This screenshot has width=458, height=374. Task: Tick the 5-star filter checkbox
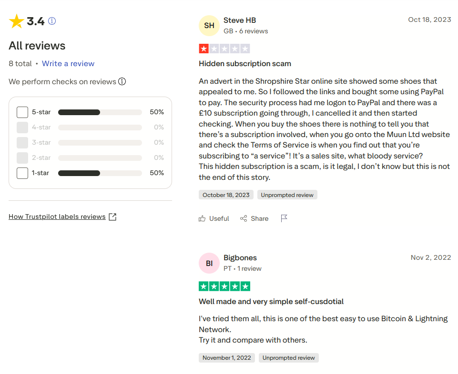[x=22, y=112]
